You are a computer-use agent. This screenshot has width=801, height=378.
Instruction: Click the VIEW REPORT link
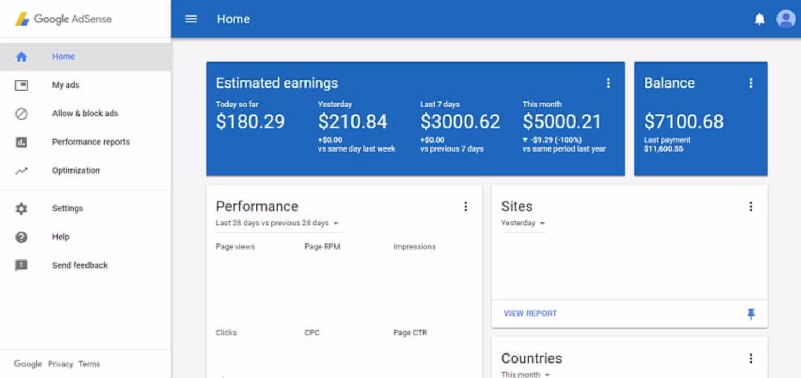tap(530, 313)
